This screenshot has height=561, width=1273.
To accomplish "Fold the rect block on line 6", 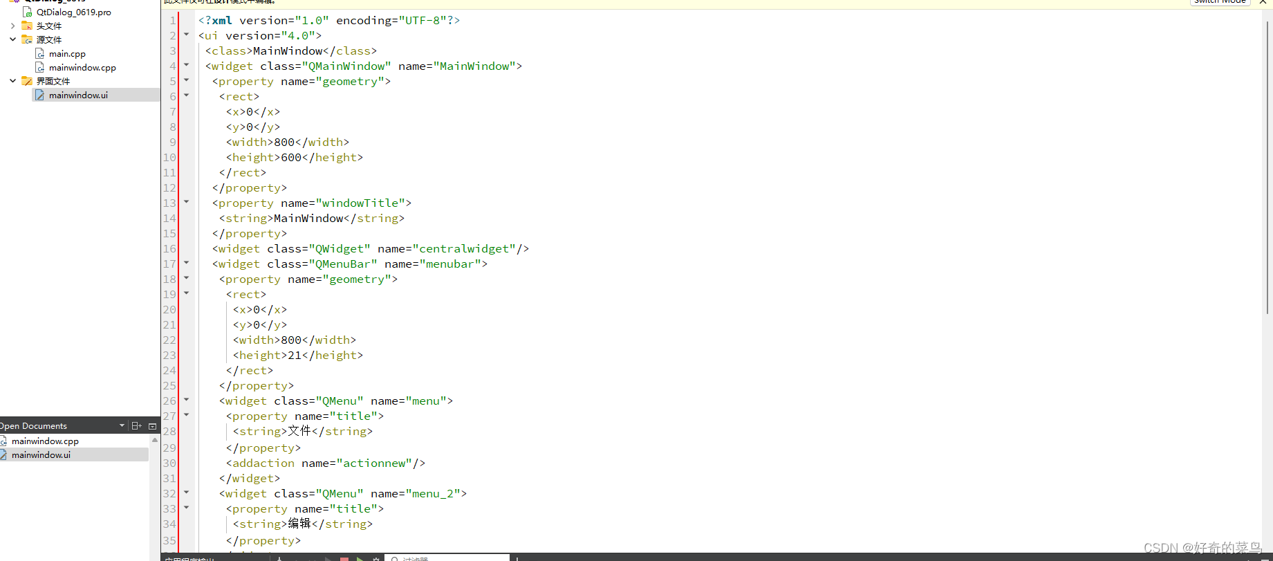I will click(x=186, y=95).
